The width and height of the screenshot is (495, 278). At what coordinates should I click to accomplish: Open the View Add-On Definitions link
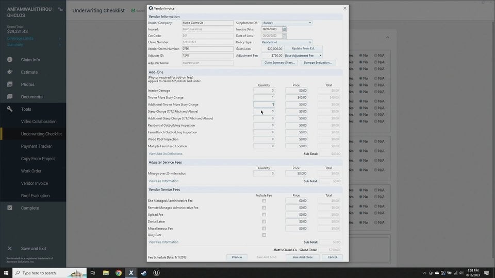coord(166,154)
